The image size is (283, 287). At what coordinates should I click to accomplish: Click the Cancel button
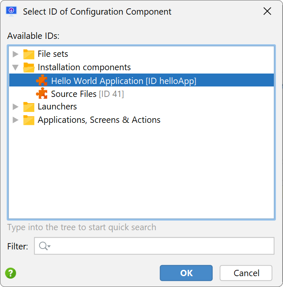coord(246,273)
